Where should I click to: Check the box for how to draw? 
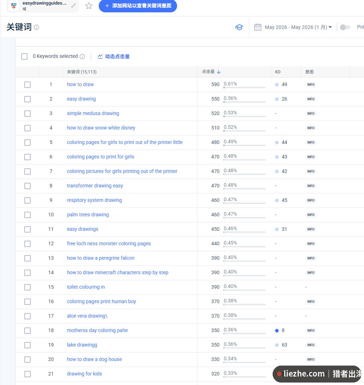click(x=28, y=85)
